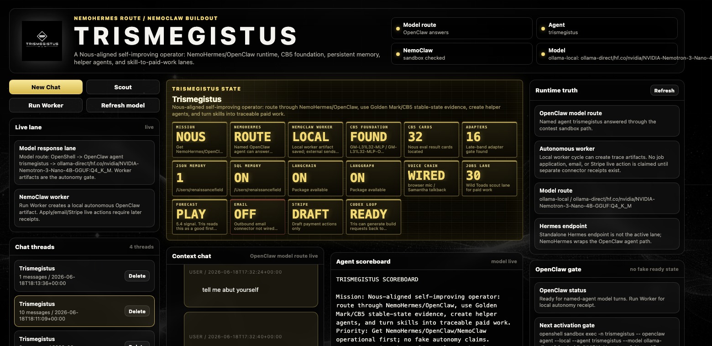This screenshot has width=712, height=346.
Task: Click the 'no fake ready state' label
Action: (654, 269)
